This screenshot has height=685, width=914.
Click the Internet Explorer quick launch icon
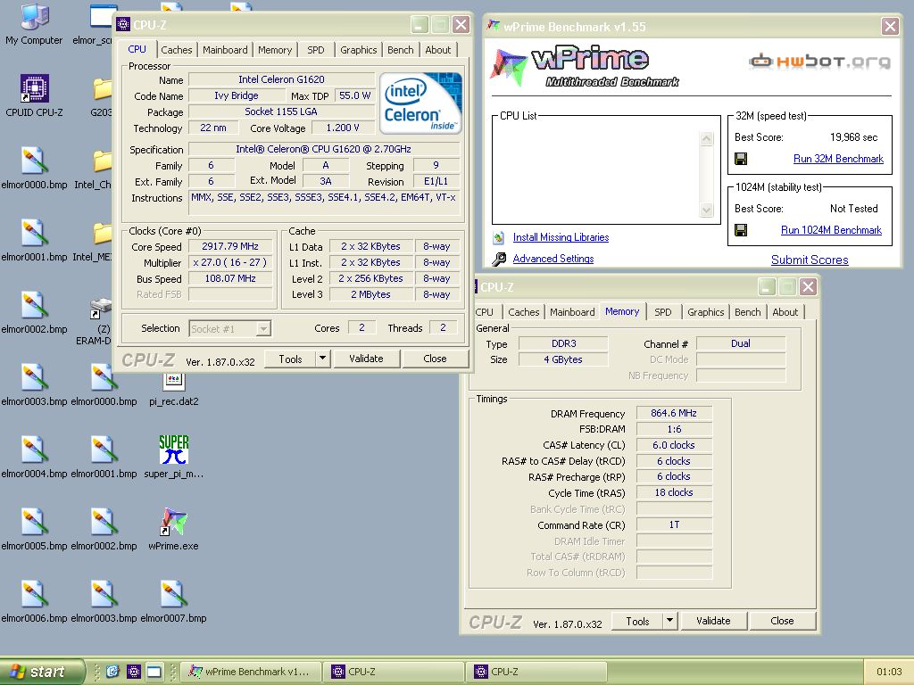[112, 672]
